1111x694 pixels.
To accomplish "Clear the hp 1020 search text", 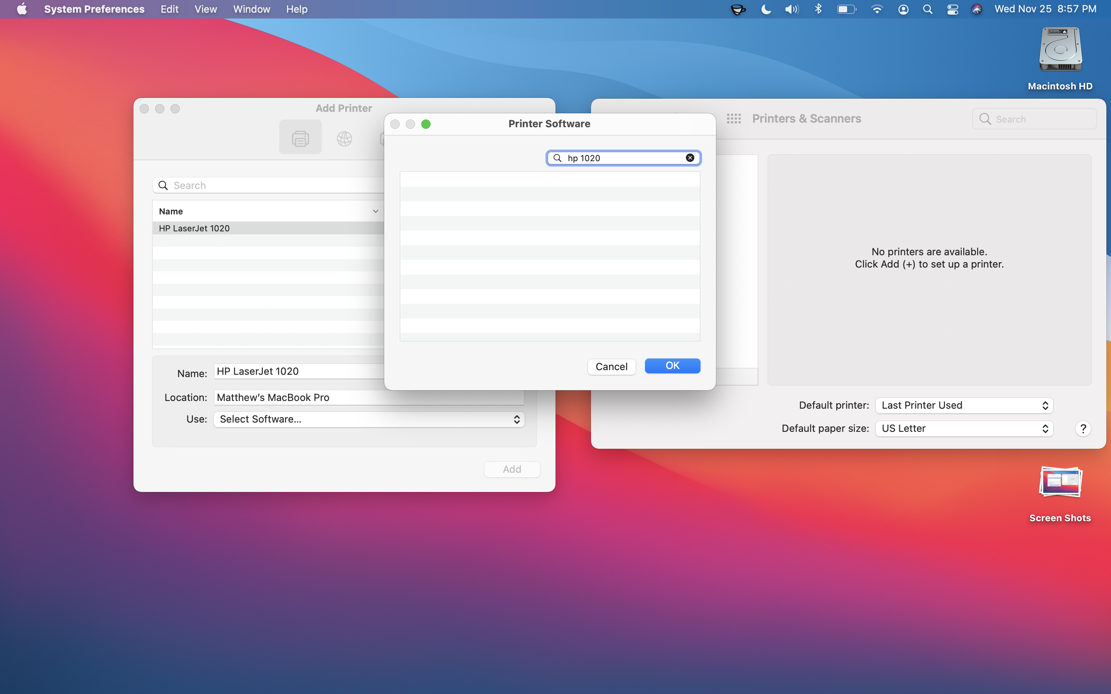I will 690,158.
